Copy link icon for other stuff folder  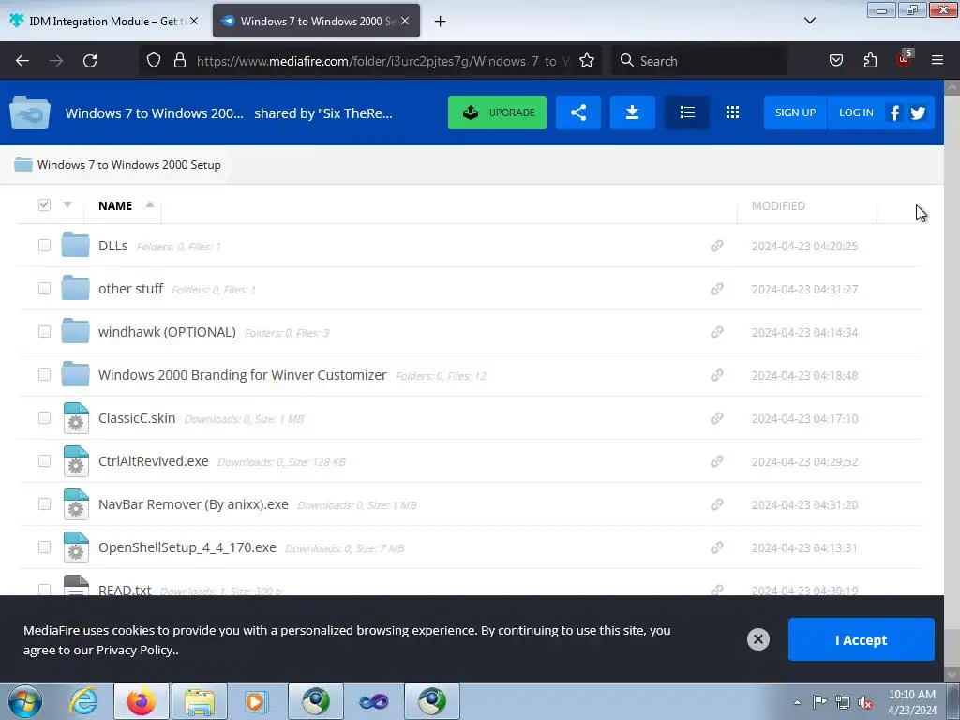717,289
